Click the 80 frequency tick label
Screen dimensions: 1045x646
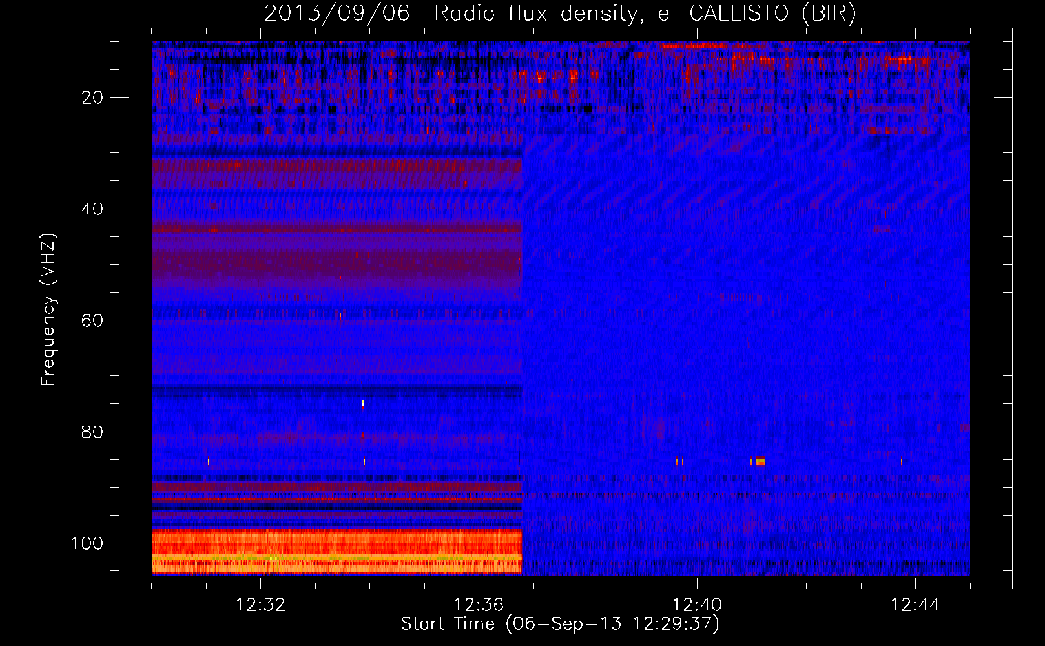pos(94,432)
